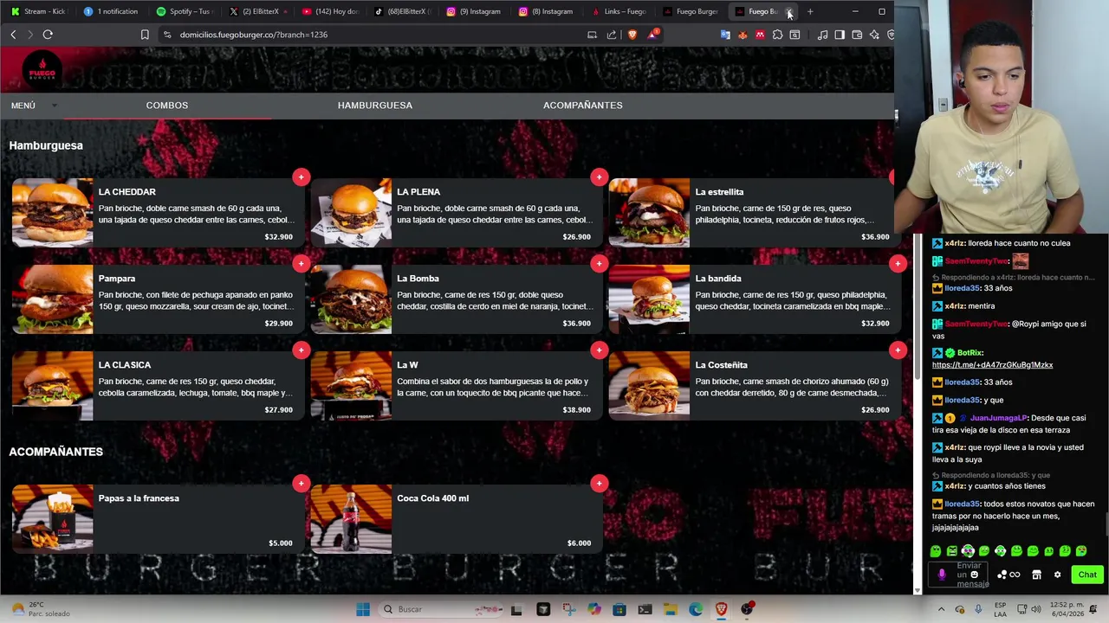1109x623 pixels.
Task: Click username JuanJumagaLP in chat
Action: (998, 418)
